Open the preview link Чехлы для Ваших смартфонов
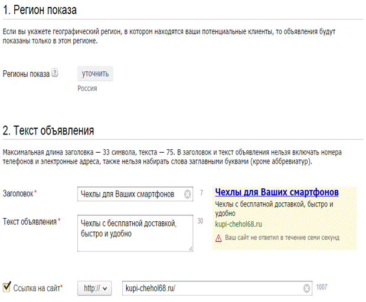Screen dimensions: 366x302 [x=277, y=192]
